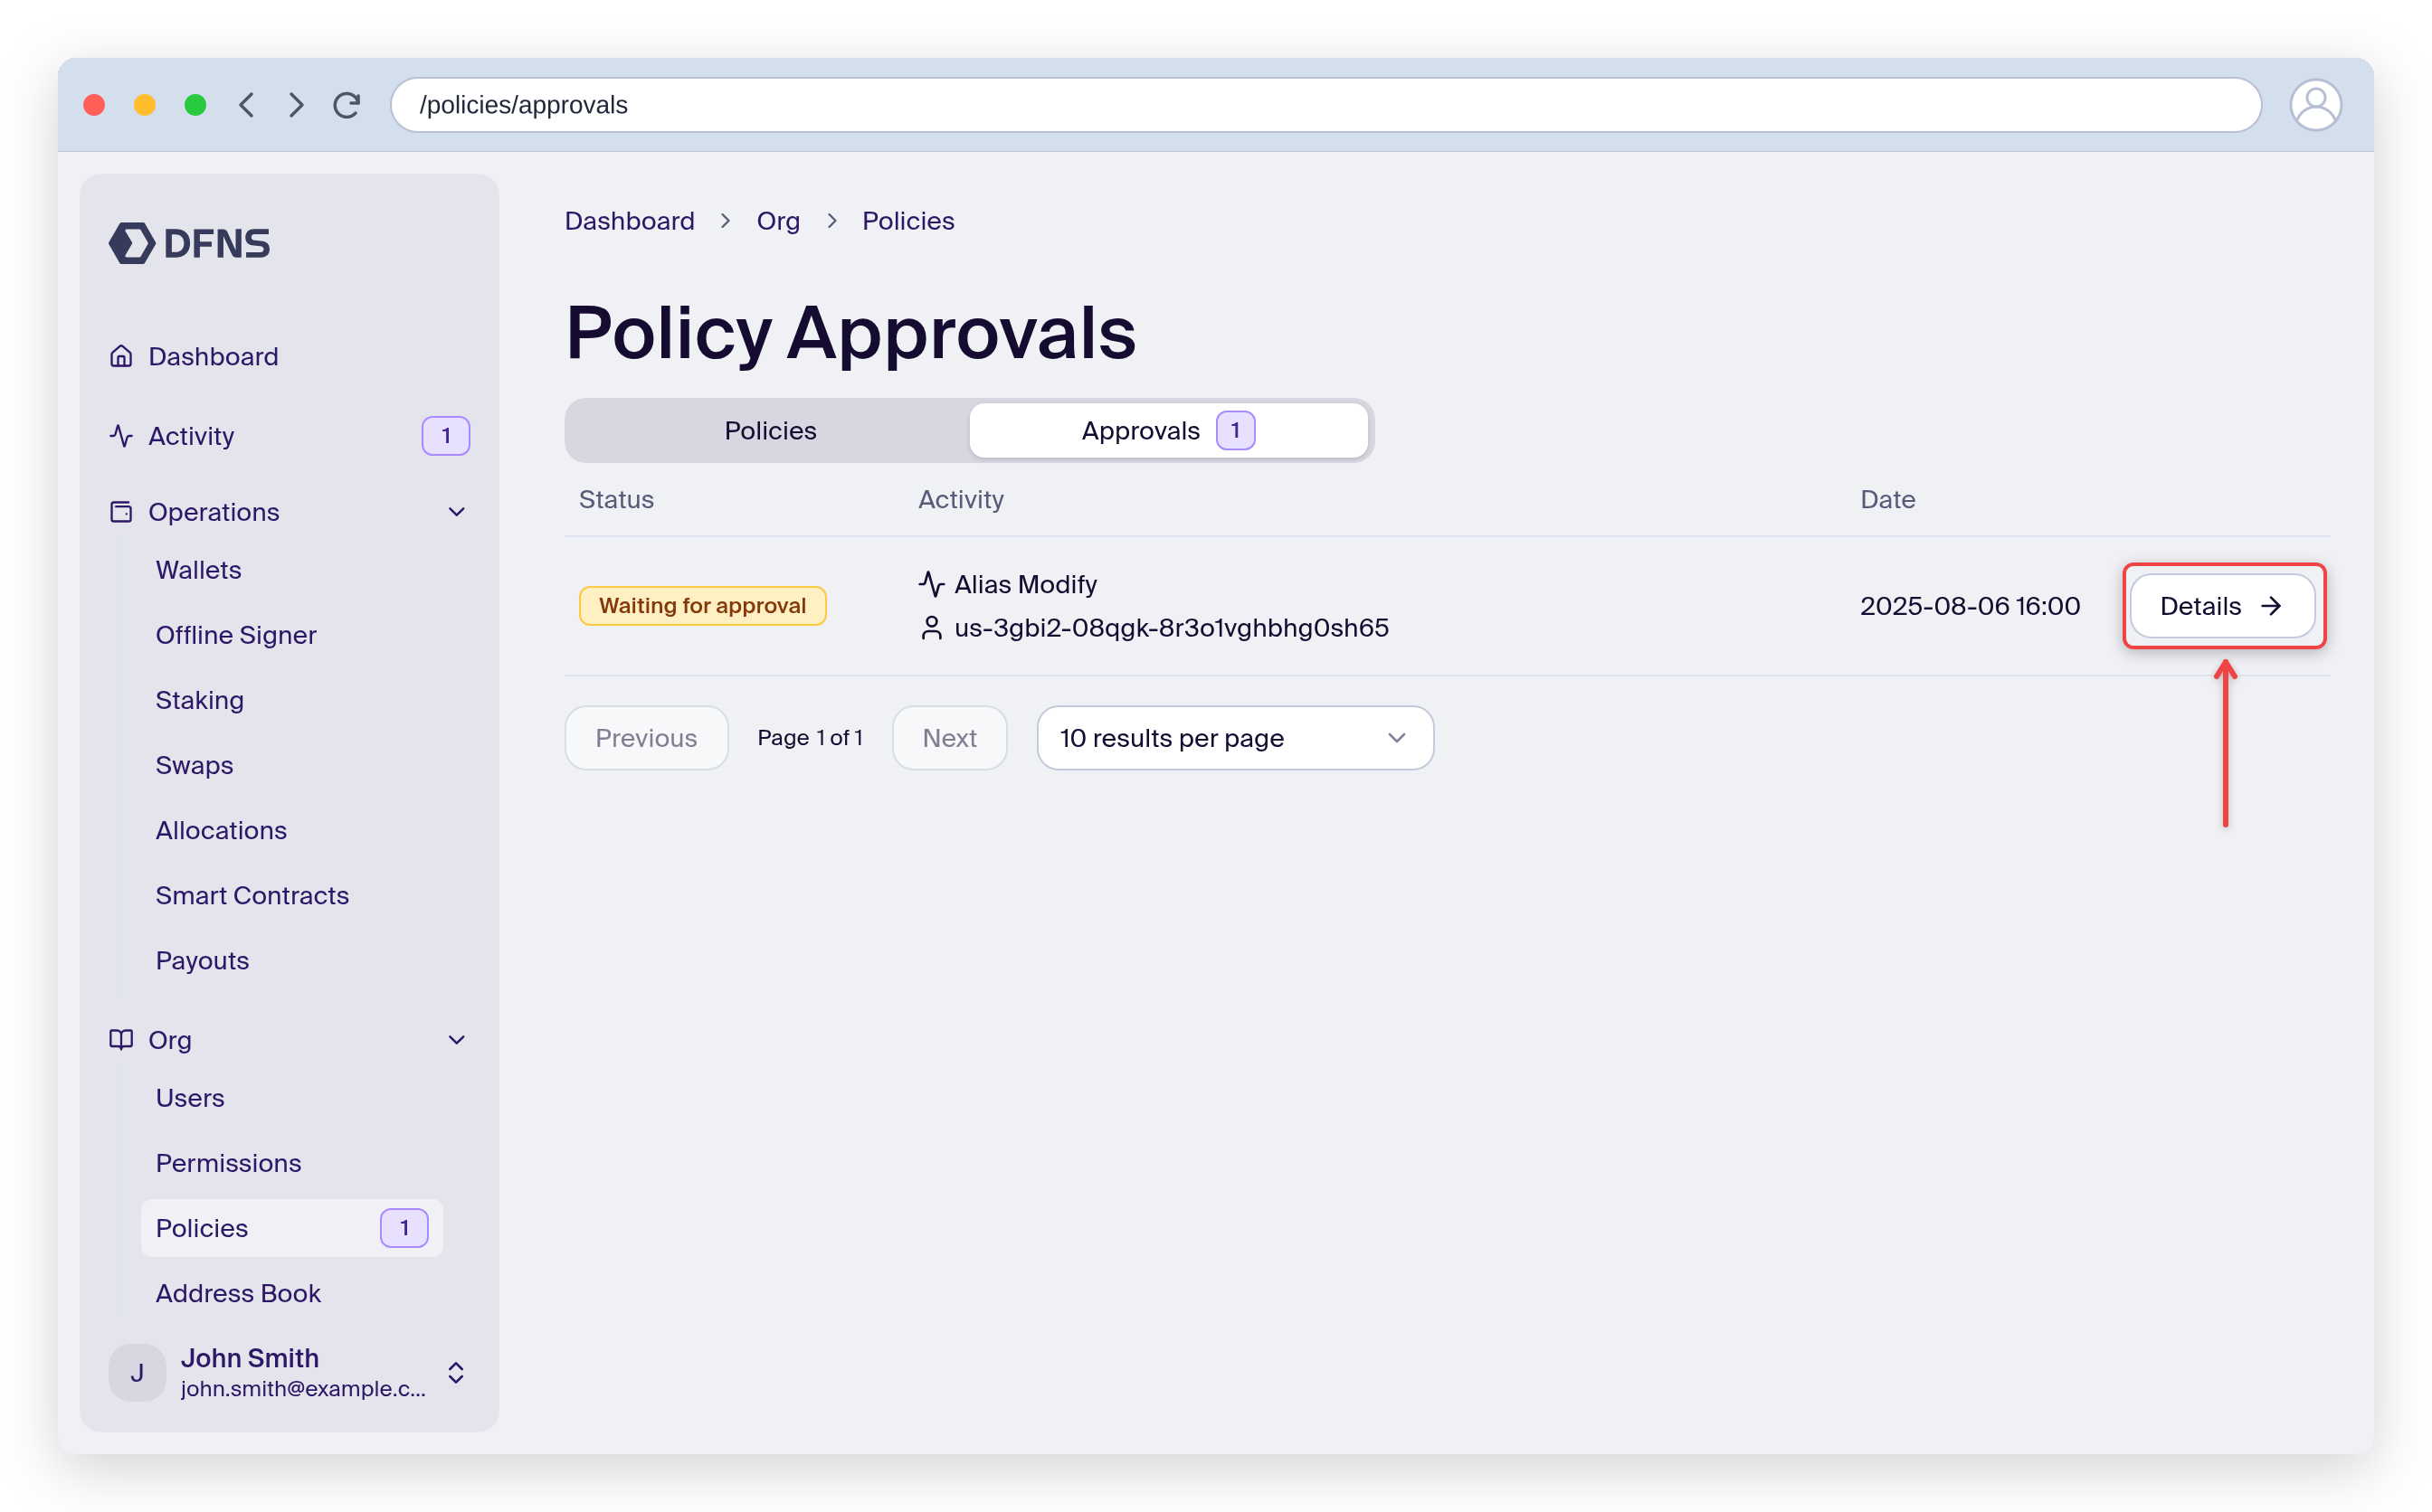Open Payouts in sidebar
Viewport: 2432px width, 1512px height.
point(202,960)
